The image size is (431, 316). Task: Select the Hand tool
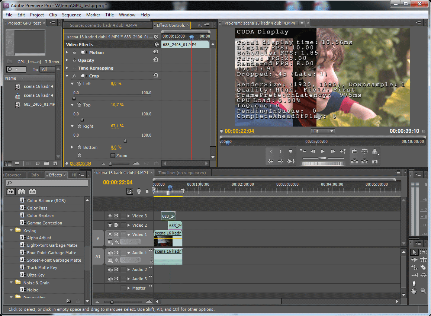[x=414, y=291]
